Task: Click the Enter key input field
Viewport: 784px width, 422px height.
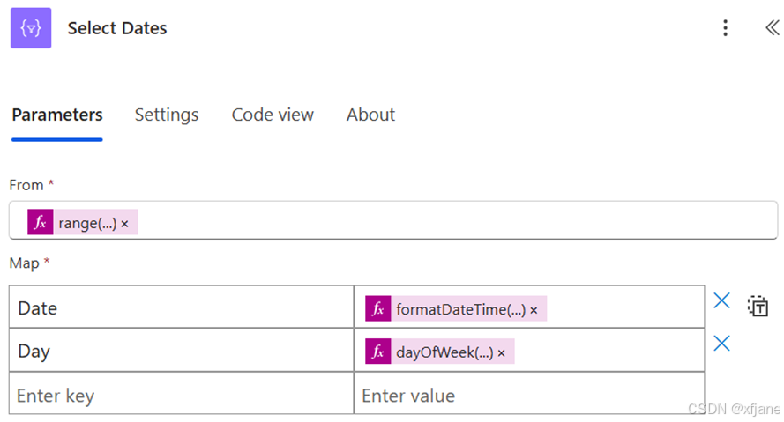Action: coord(181,396)
